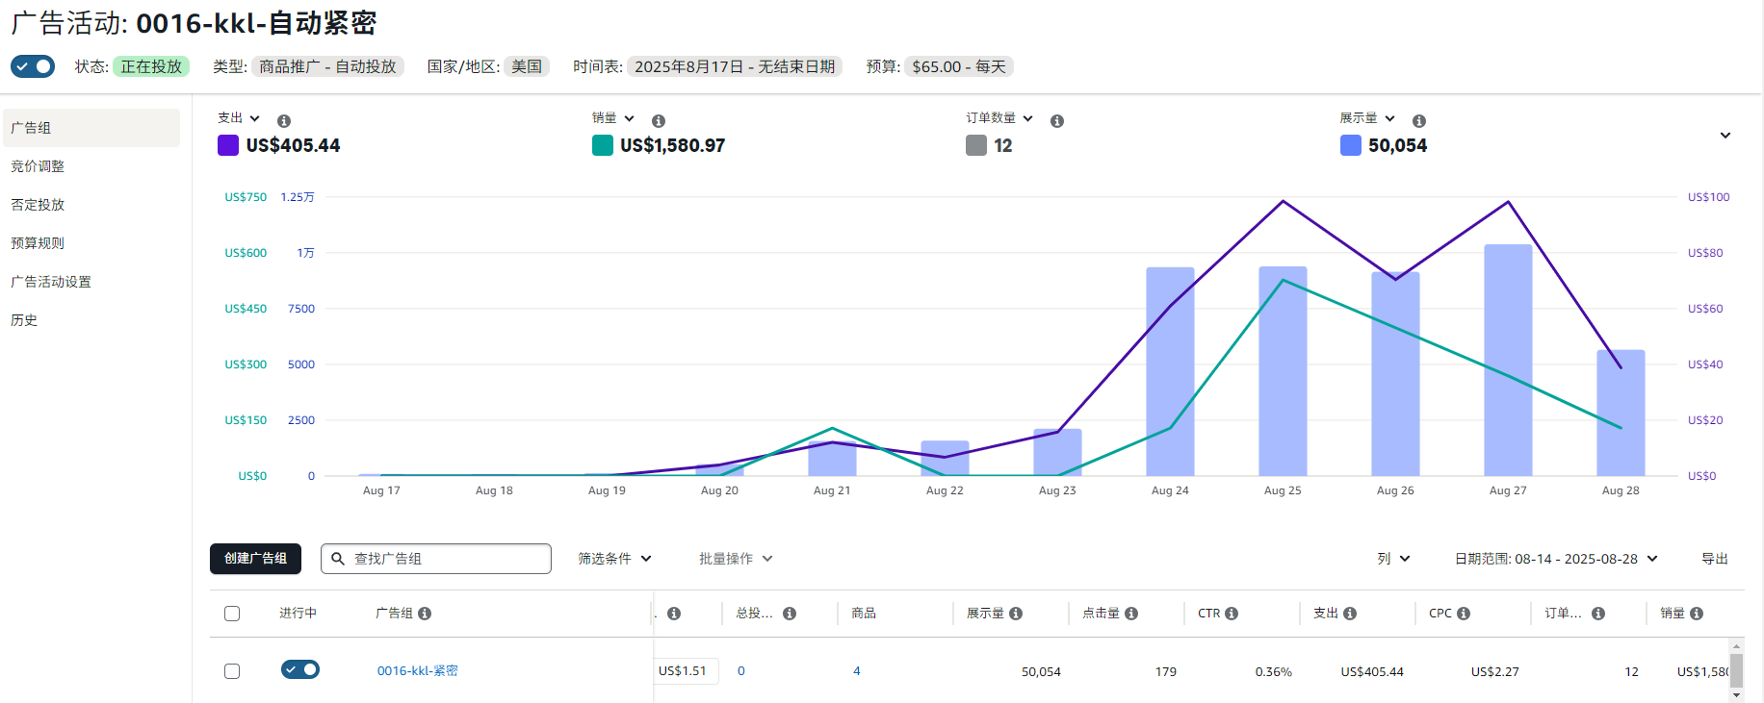Click info icon next to 广告组 column header
The width and height of the screenshot is (1764, 703).
click(x=425, y=614)
